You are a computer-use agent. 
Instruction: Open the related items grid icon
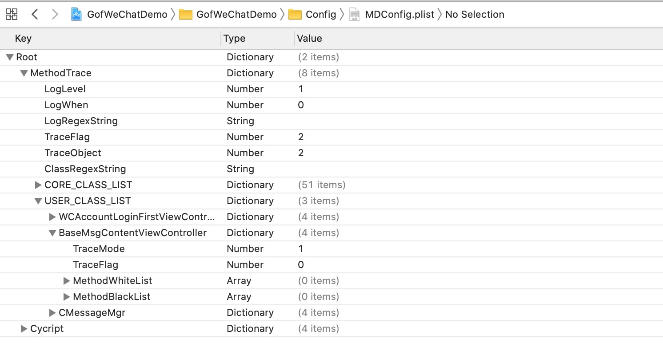click(x=12, y=14)
